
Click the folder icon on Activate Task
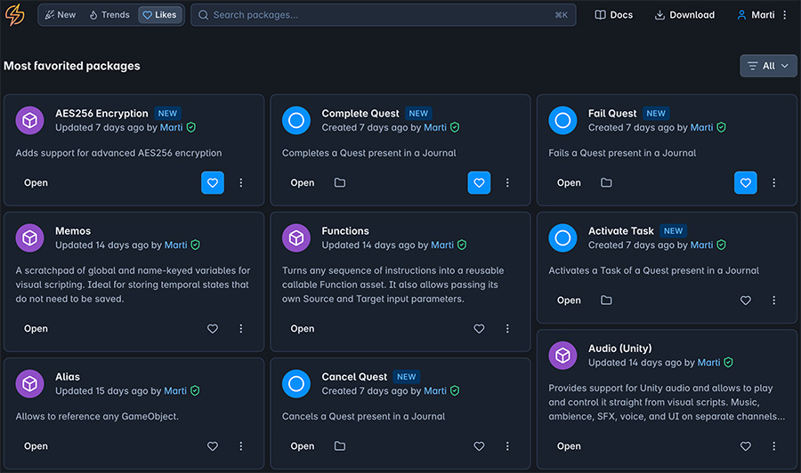pyautogui.click(x=606, y=300)
